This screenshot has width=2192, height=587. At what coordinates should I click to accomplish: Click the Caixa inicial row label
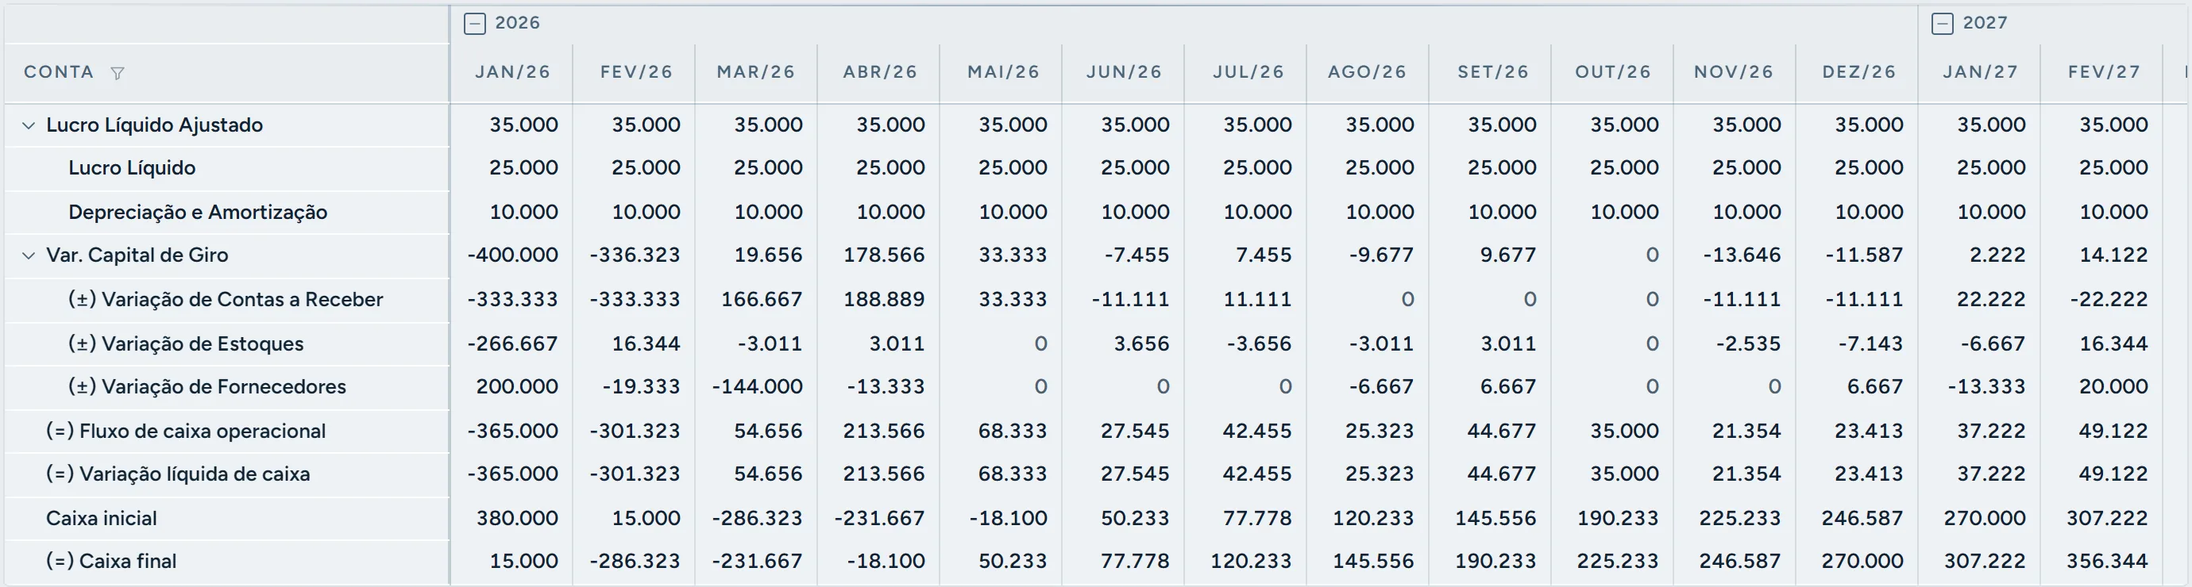coord(102,518)
